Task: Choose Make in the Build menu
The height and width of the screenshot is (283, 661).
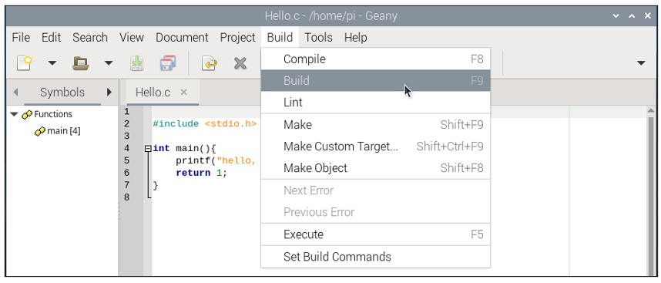Action: tap(376, 125)
